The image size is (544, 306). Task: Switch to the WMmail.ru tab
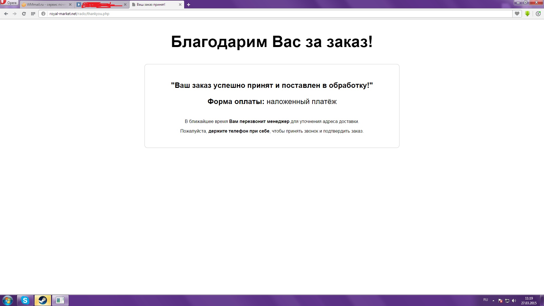[45, 5]
